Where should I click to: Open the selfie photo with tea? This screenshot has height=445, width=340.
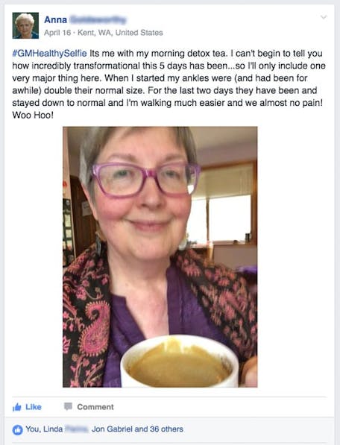(160, 257)
